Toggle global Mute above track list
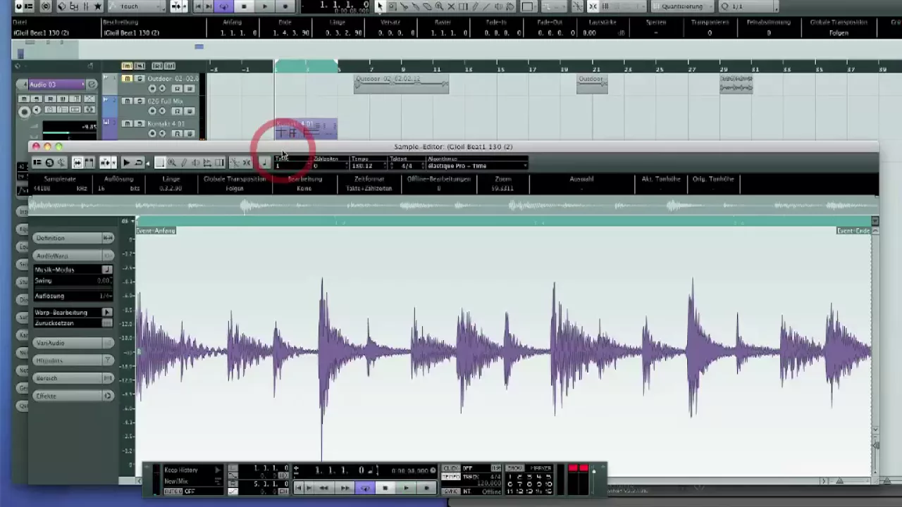The height and width of the screenshot is (507, 902). click(128, 65)
